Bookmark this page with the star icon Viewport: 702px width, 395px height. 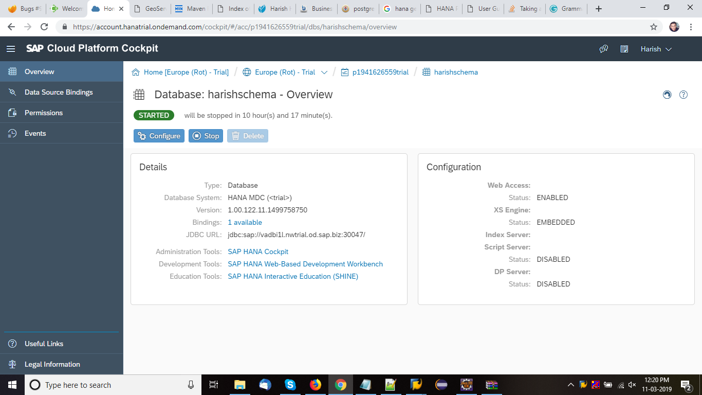click(654, 27)
